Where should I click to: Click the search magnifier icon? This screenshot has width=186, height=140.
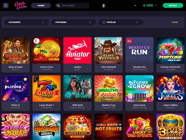[58, 5]
